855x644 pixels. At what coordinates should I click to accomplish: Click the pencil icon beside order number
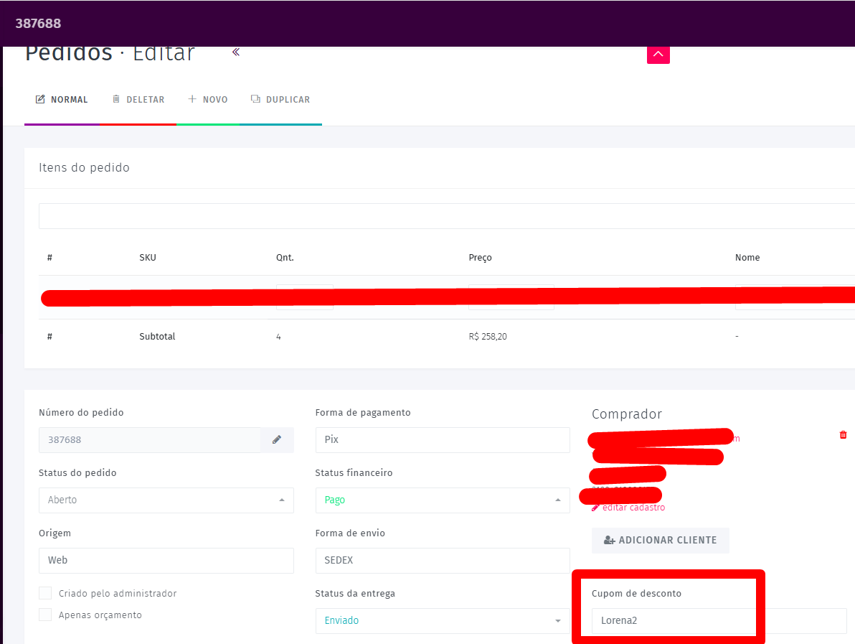tap(277, 440)
